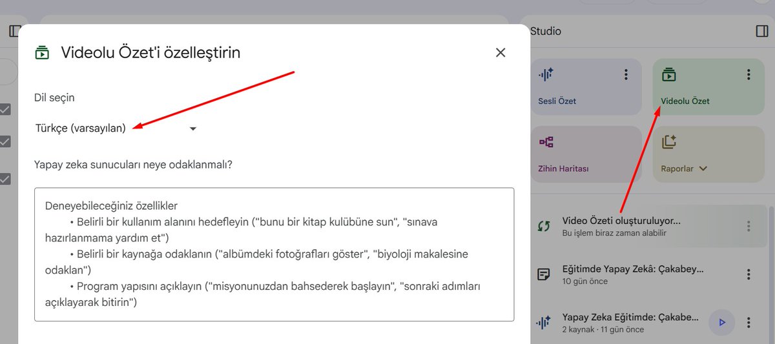Open the Sesli Özet card

(x=586, y=87)
